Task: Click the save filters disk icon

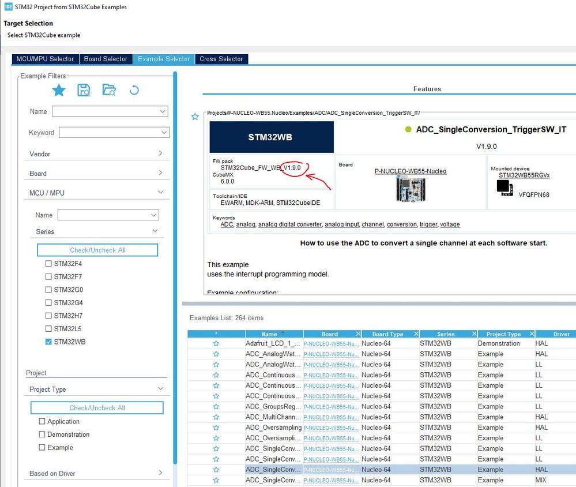Action: point(84,90)
